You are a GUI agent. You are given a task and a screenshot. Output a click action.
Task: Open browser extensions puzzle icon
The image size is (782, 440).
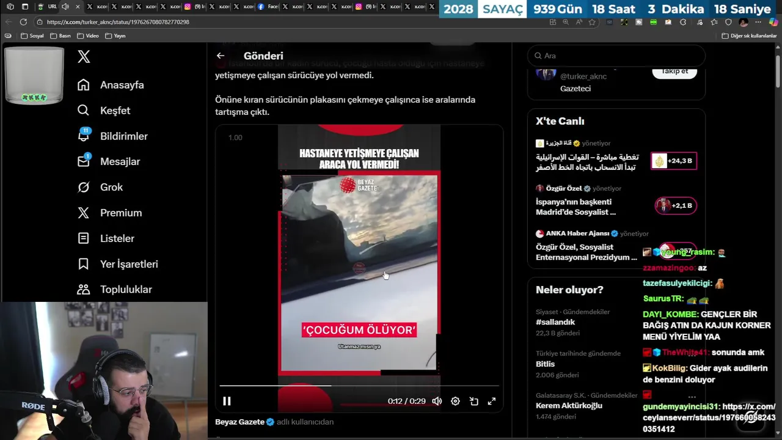[683, 22]
